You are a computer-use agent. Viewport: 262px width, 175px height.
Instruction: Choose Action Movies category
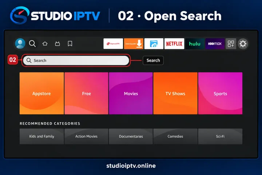click(86, 136)
